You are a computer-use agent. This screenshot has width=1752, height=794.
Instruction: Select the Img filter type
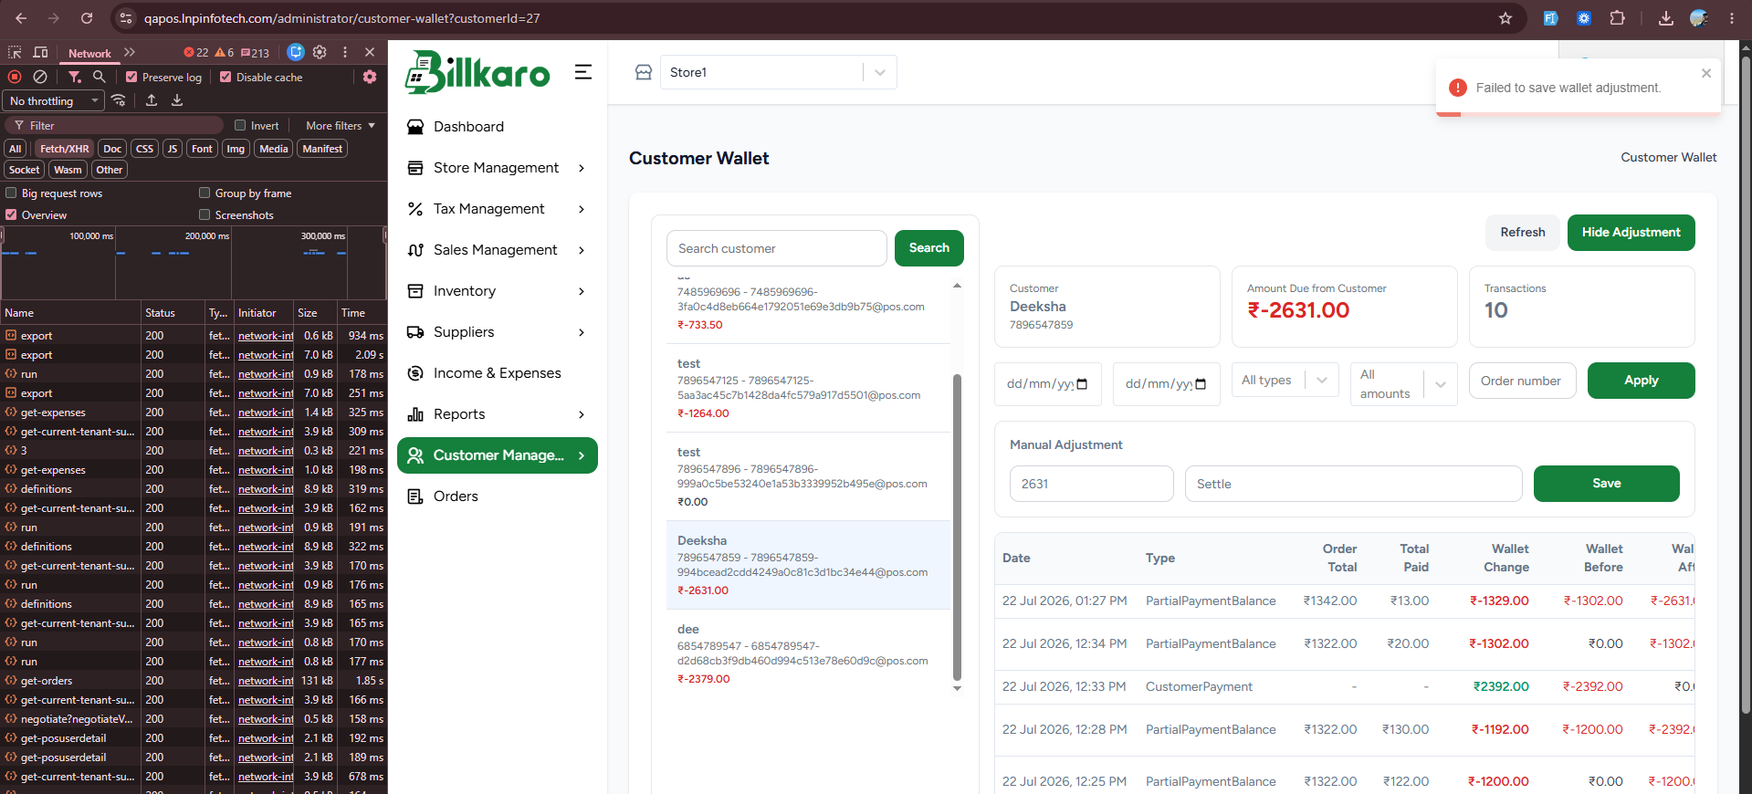click(x=236, y=149)
